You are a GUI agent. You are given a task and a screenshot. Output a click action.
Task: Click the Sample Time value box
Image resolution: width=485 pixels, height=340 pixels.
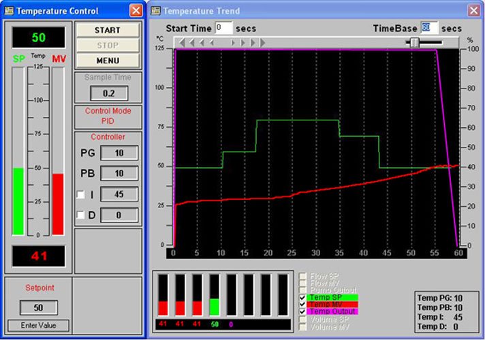click(108, 92)
